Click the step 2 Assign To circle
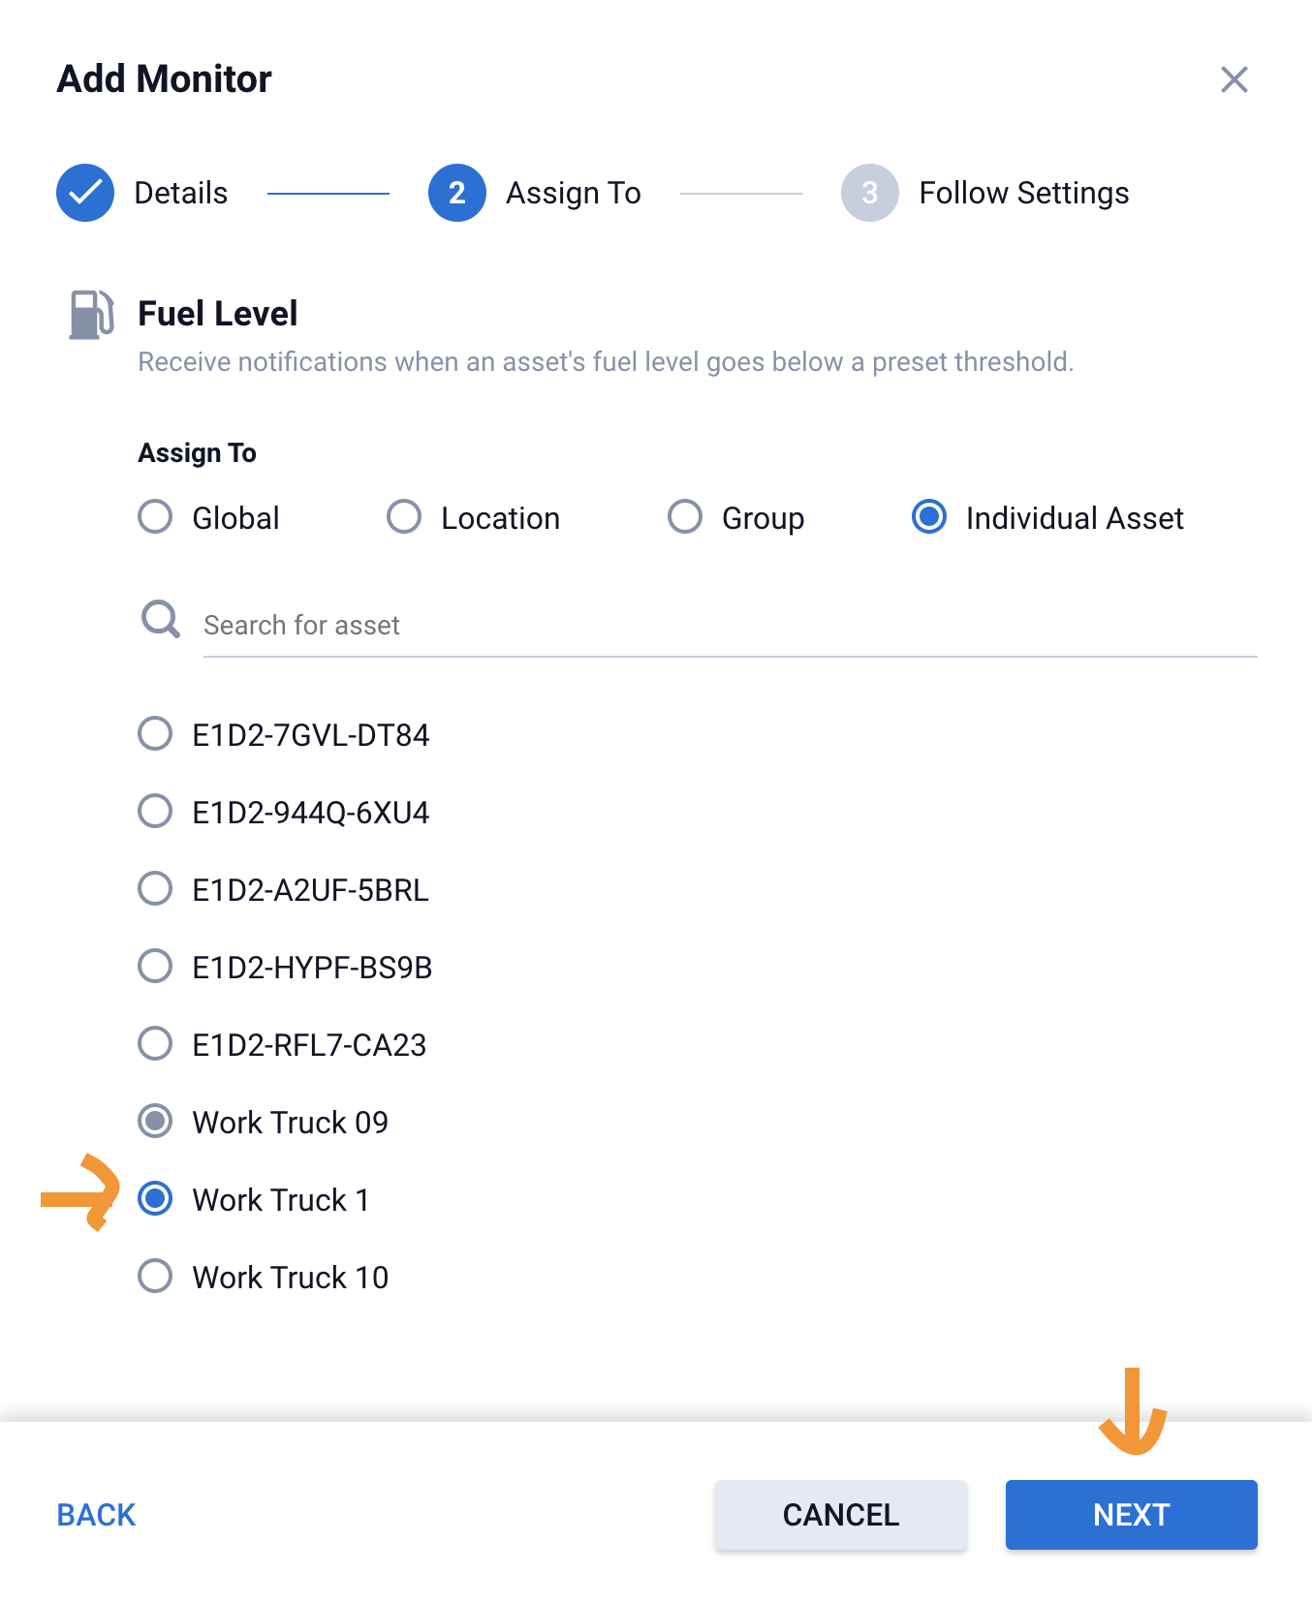1312x1604 pixels. pos(457,193)
